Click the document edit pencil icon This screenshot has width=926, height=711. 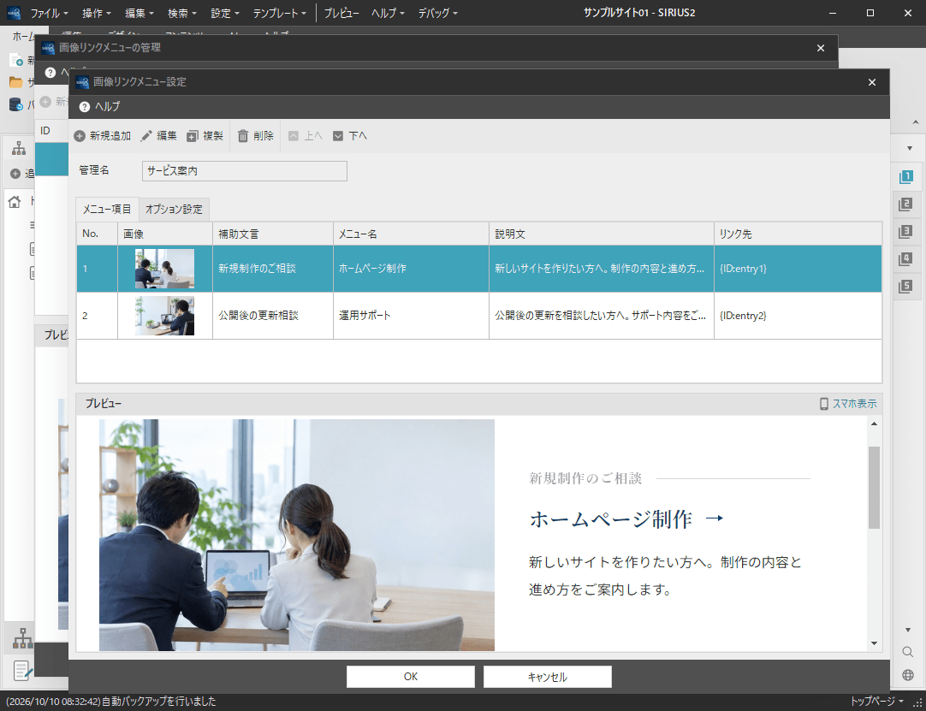23,670
